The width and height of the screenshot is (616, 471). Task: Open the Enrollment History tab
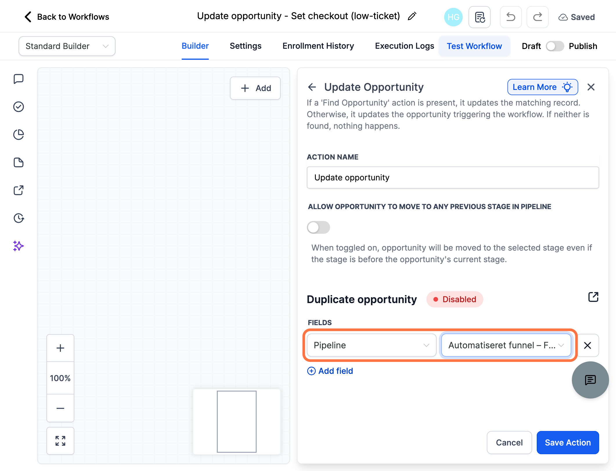coord(318,46)
